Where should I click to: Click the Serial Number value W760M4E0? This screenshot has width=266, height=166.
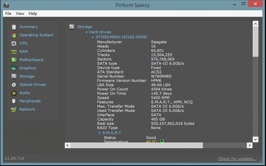[x=161, y=76]
